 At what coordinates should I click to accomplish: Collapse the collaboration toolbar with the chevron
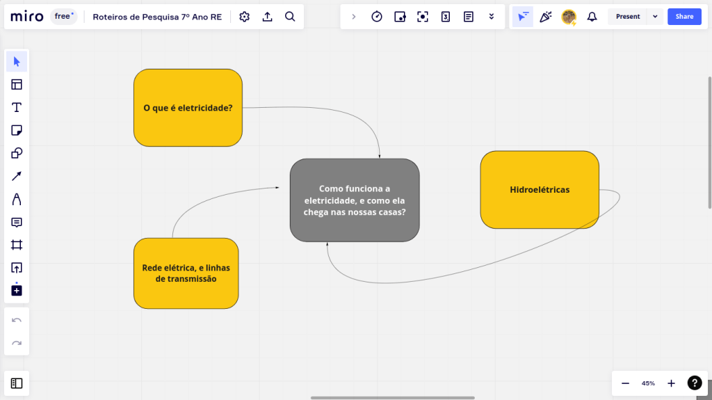tap(353, 17)
